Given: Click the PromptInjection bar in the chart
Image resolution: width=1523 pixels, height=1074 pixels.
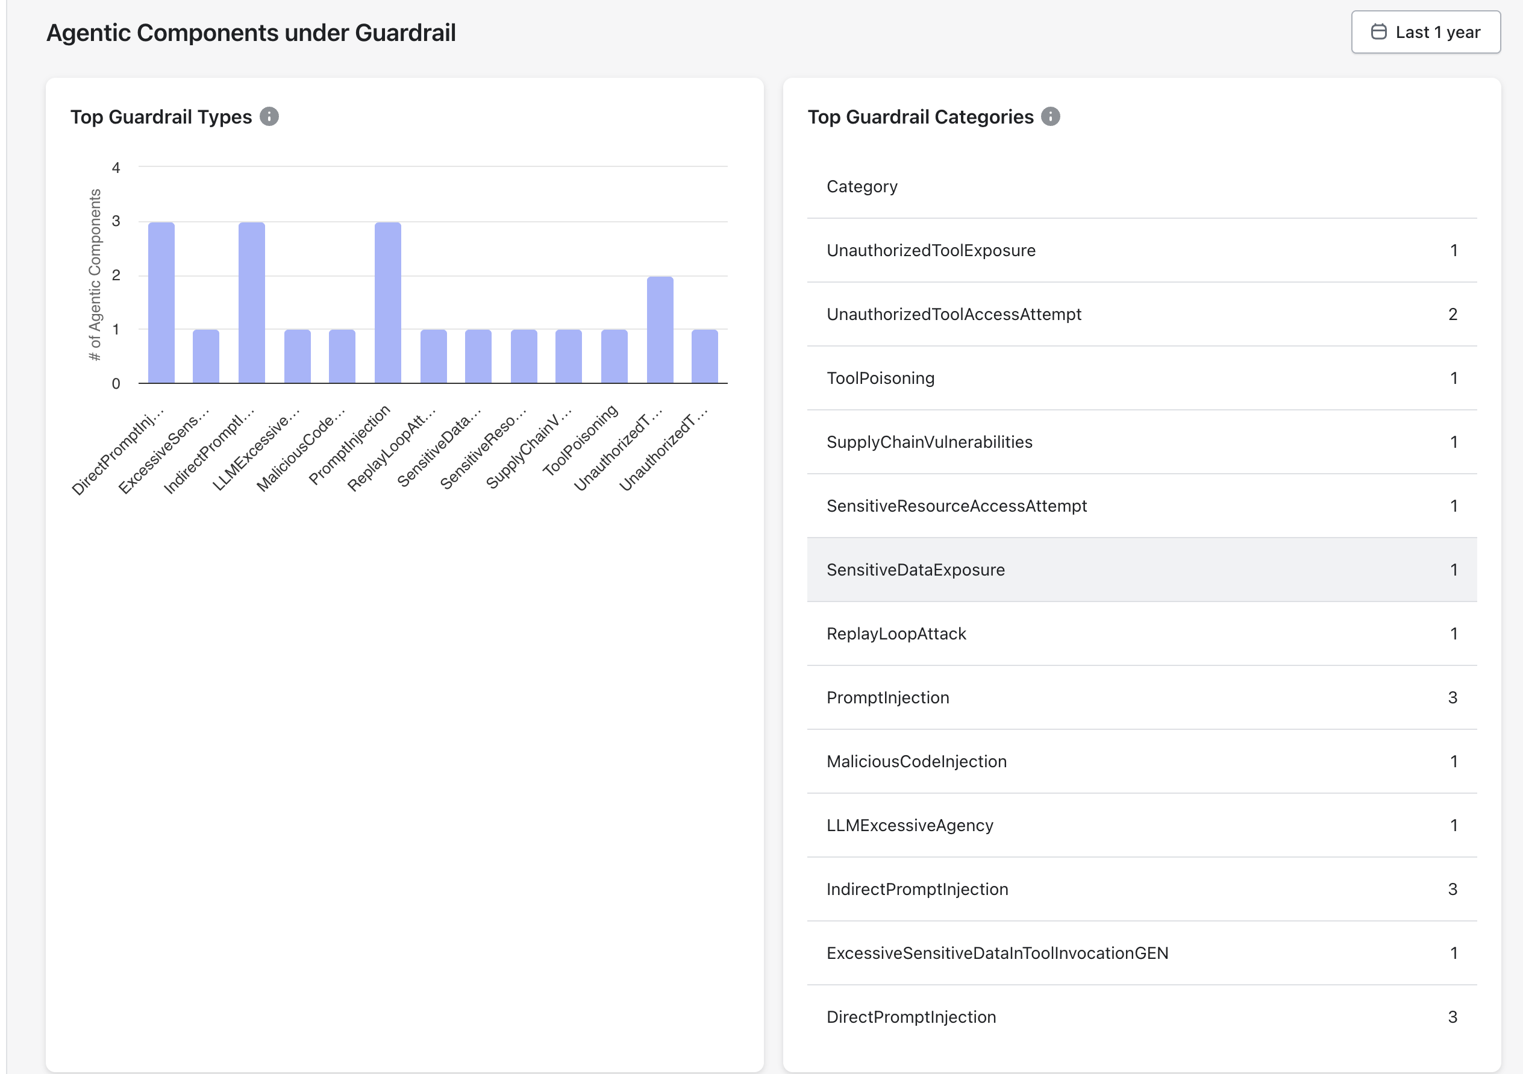Looking at the screenshot, I should (387, 302).
